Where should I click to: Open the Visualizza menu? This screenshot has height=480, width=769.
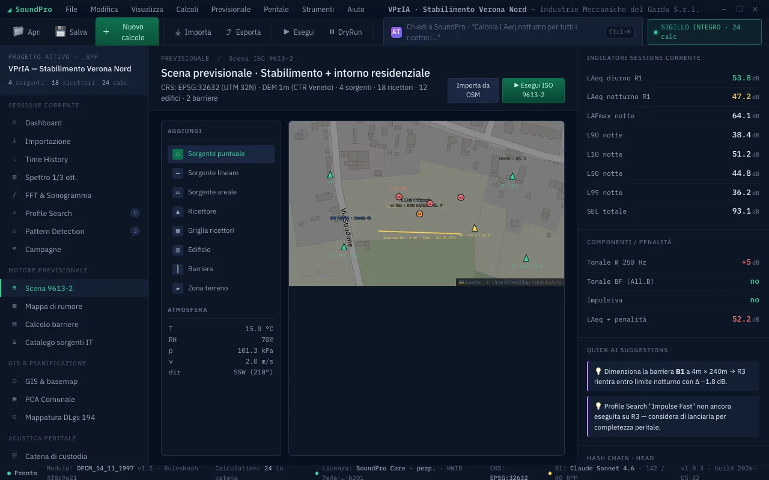147,10
